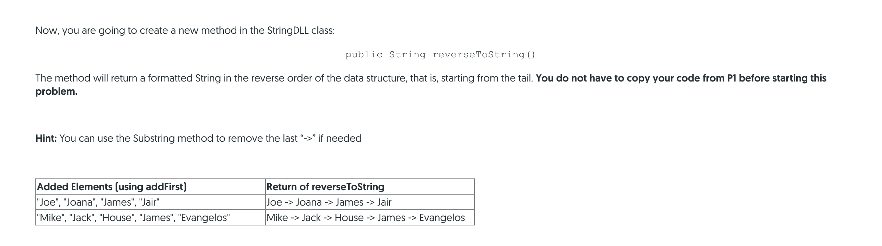Select the cell 'Joe -> Joana -> James -> Jair'
The width and height of the screenshot is (882, 246).
[370, 202]
